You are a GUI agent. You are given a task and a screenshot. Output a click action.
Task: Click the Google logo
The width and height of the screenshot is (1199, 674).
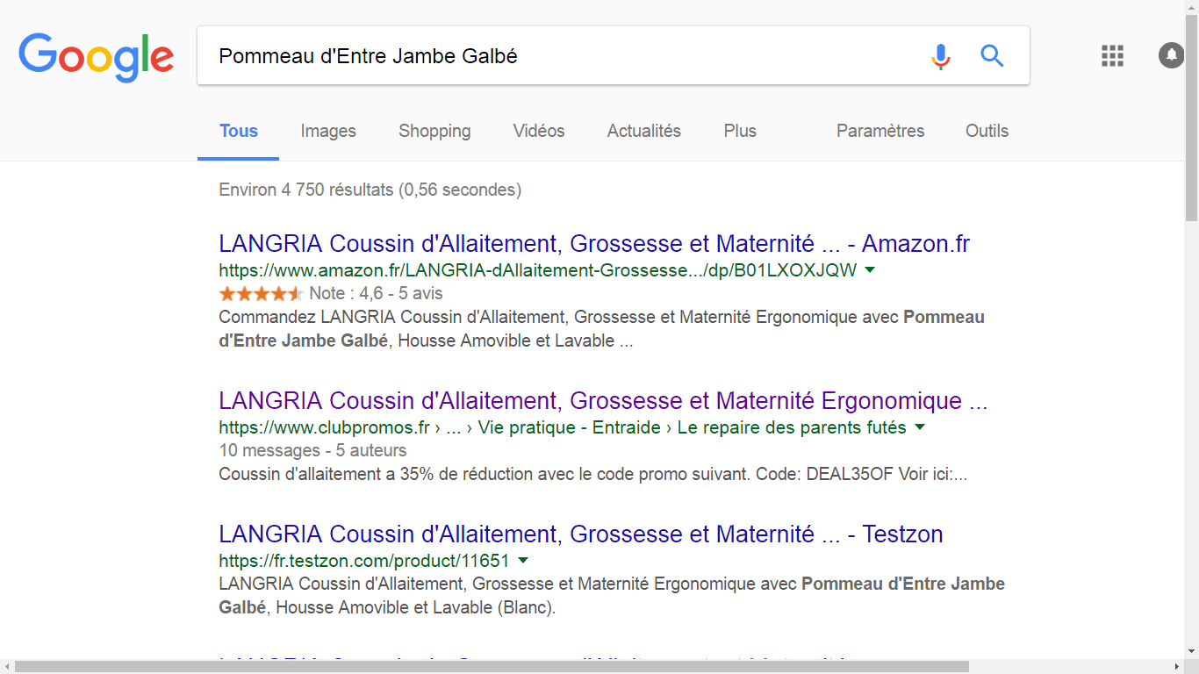(97, 56)
